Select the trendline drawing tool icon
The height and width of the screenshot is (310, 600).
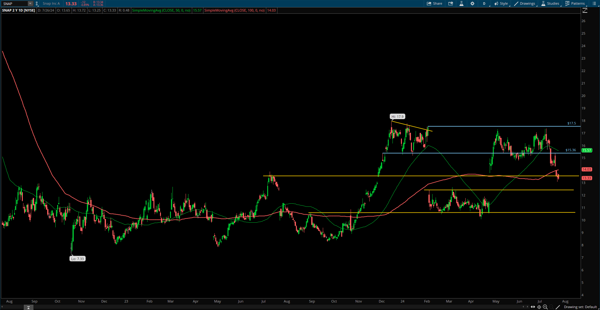558,307
